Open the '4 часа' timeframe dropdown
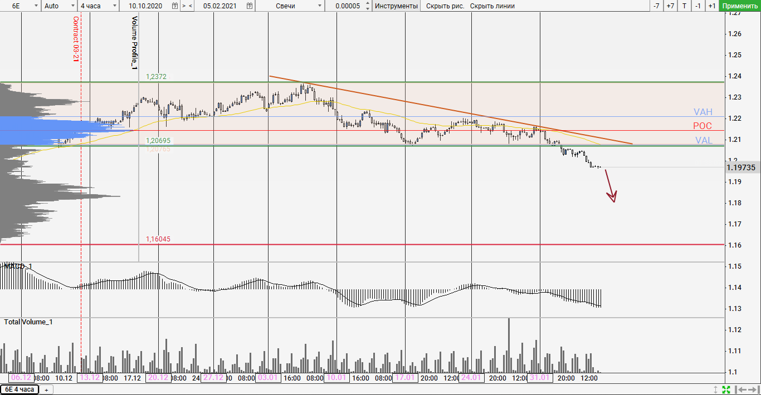Screen dimensions: 761x395 click(x=114, y=6)
